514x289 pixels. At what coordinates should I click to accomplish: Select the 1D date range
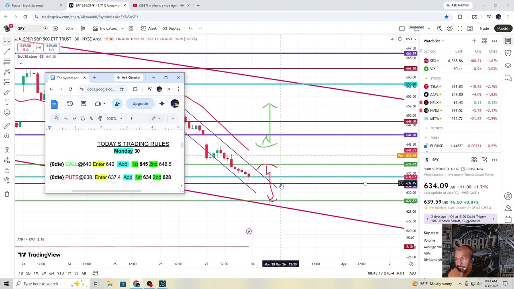click(21, 273)
